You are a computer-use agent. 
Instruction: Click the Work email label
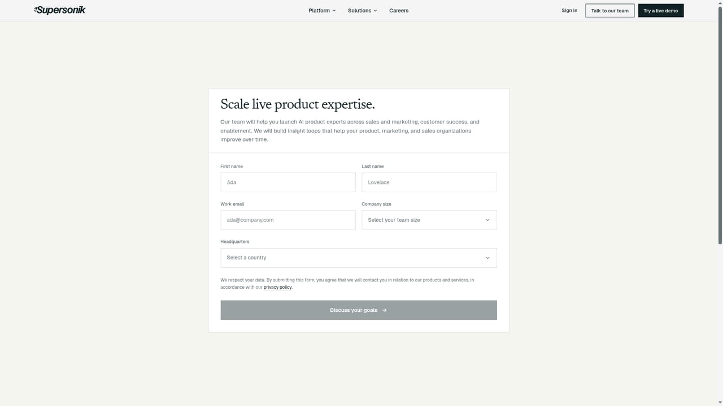232,204
